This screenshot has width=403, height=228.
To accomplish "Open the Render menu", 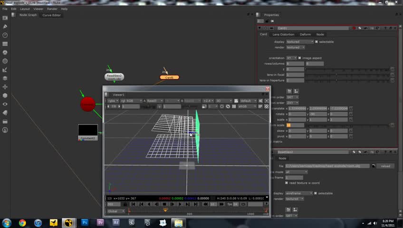I will pos(52,9).
